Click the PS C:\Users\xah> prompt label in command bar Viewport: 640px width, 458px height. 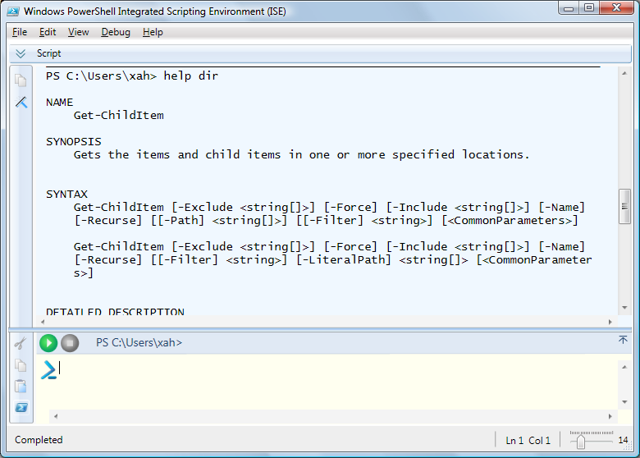tap(139, 342)
